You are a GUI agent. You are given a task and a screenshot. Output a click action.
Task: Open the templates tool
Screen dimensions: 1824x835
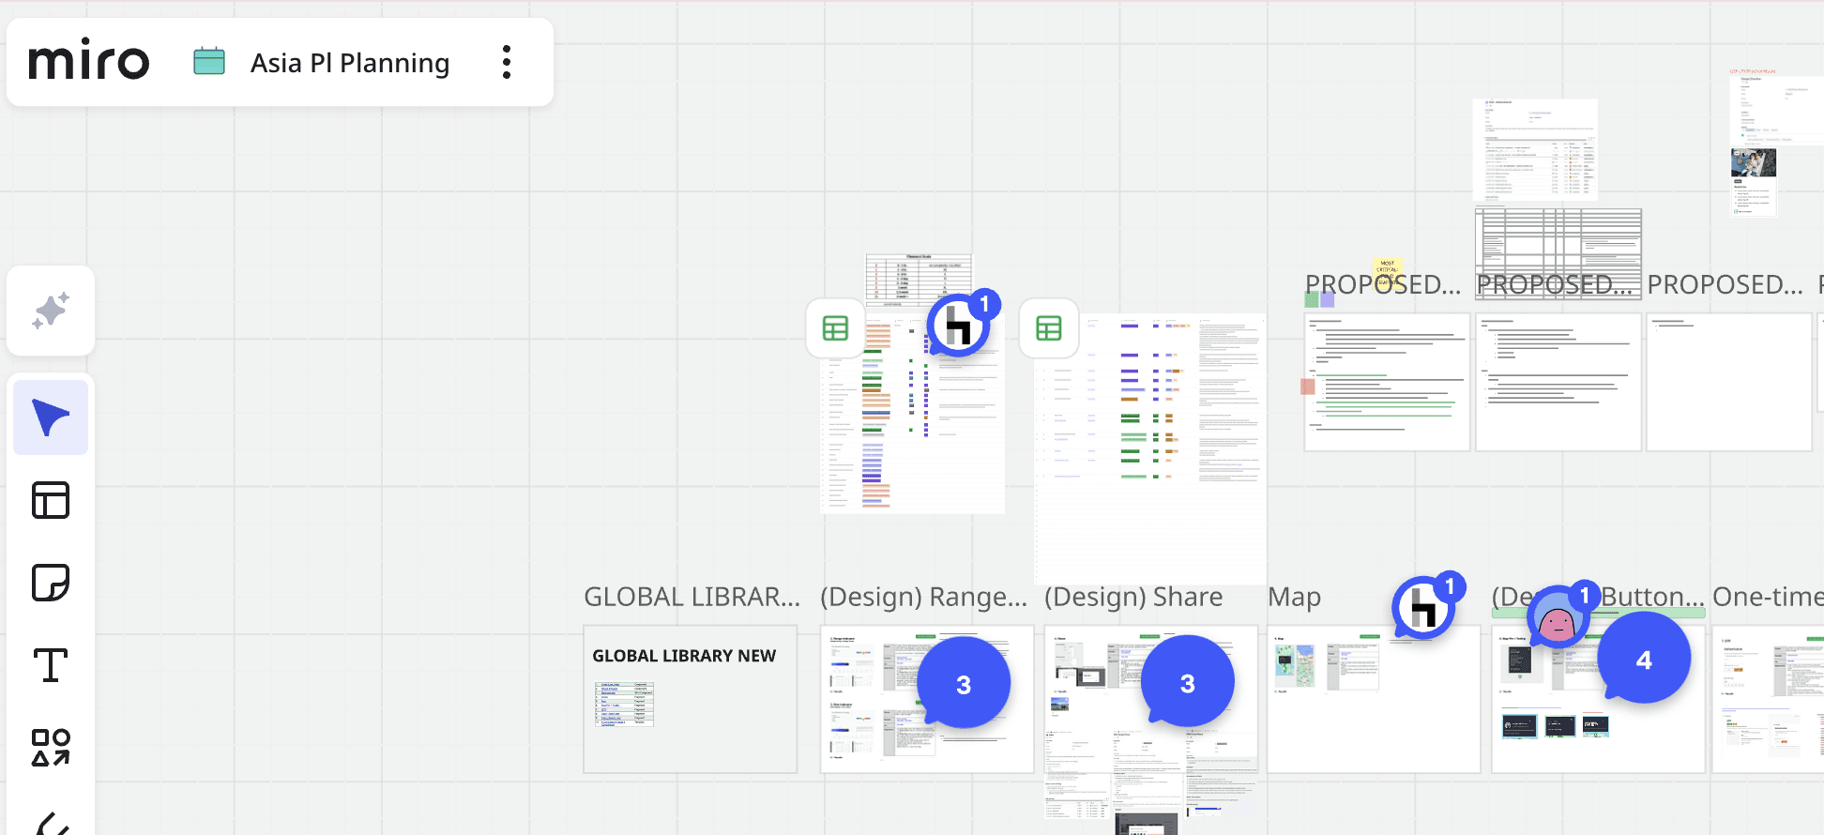tap(51, 500)
